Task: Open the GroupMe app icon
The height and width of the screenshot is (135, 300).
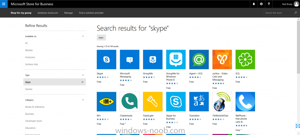Action: [x=153, y=59]
